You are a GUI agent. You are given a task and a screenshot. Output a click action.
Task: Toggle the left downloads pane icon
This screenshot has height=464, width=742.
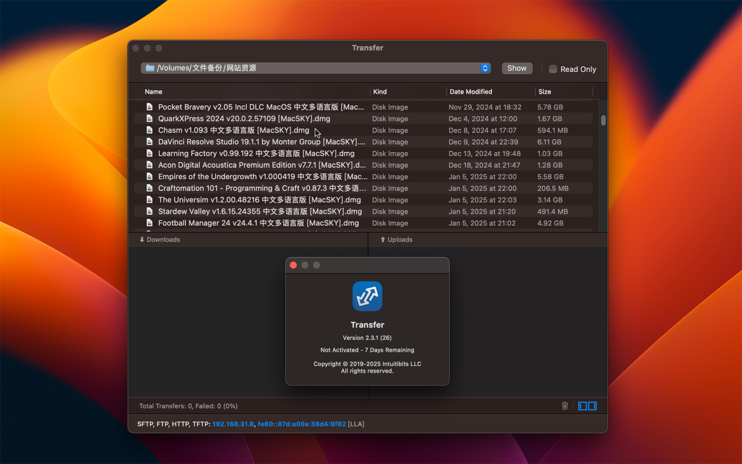click(x=582, y=406)
